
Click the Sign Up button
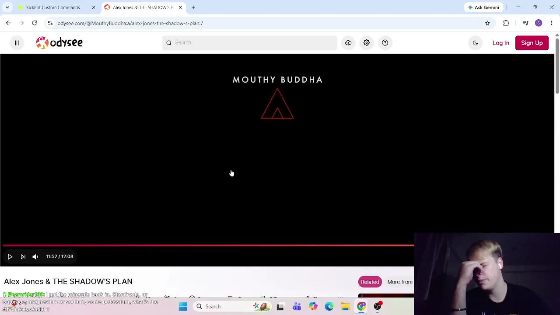click(532, 43)
